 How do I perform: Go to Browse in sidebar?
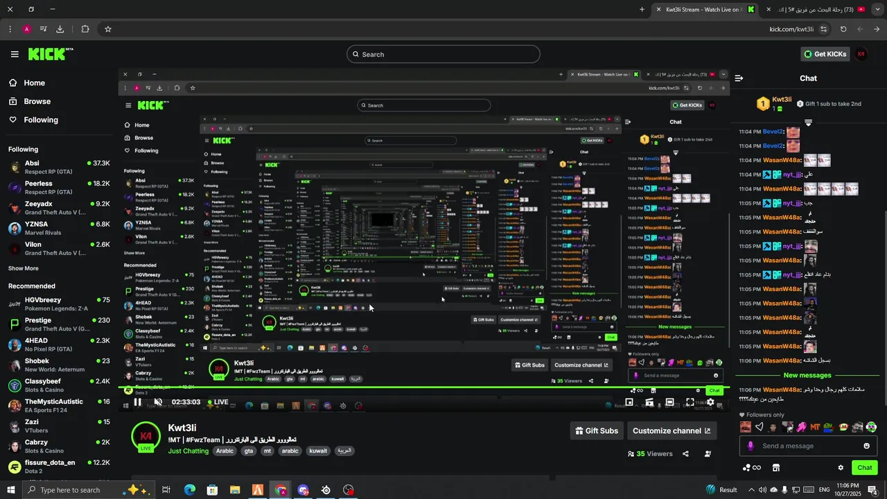37,101
